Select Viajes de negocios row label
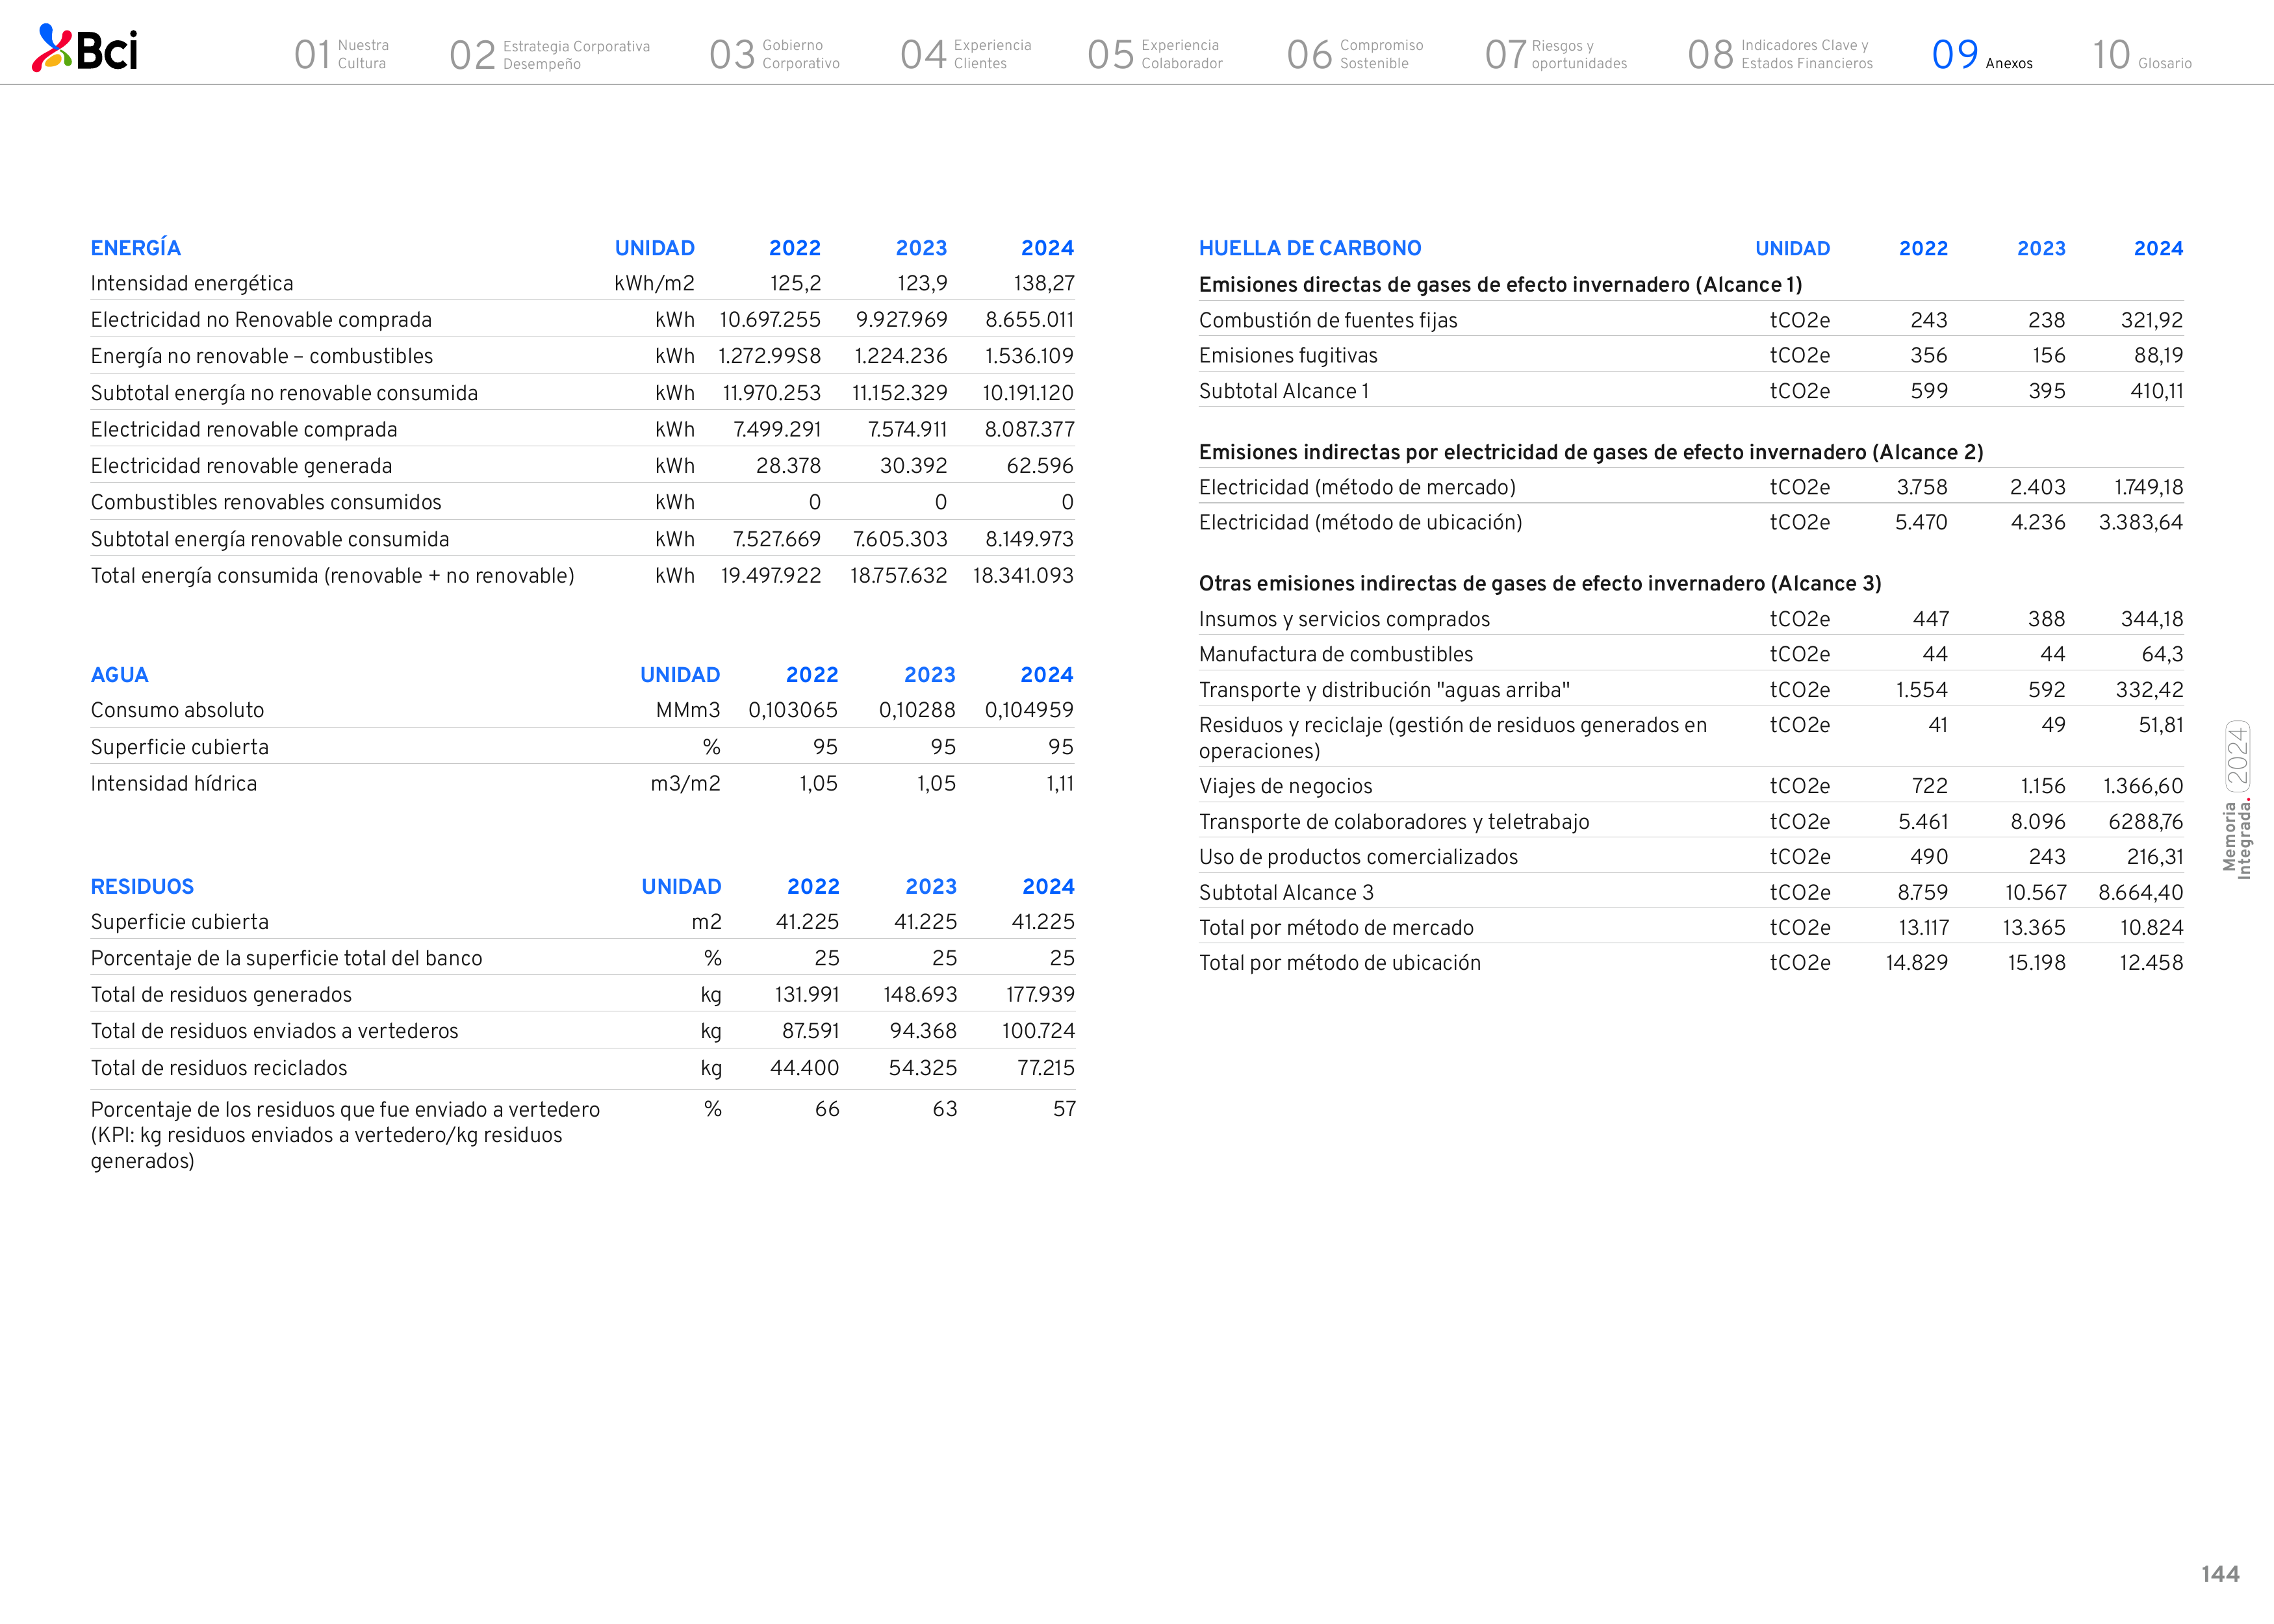Viewport: 2274px width, 1624px height. pyautogui.click(x=1285, y=787)
